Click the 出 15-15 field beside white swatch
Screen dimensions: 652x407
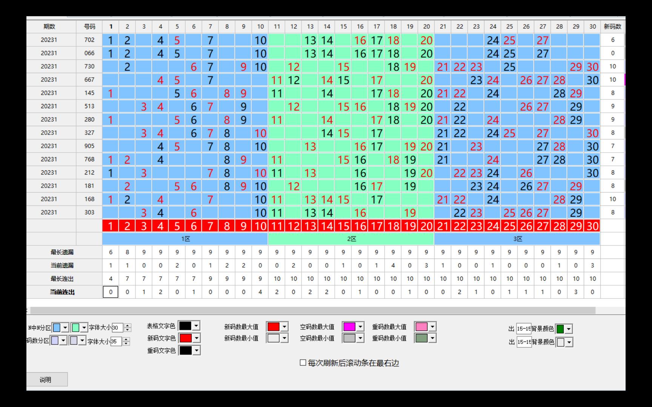[x=524, y=342]
